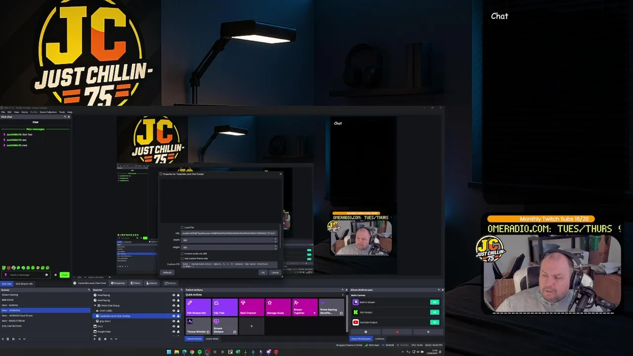633x356 pixels.
Task: Switch to the Controls tab
Action: pos(380,339)
